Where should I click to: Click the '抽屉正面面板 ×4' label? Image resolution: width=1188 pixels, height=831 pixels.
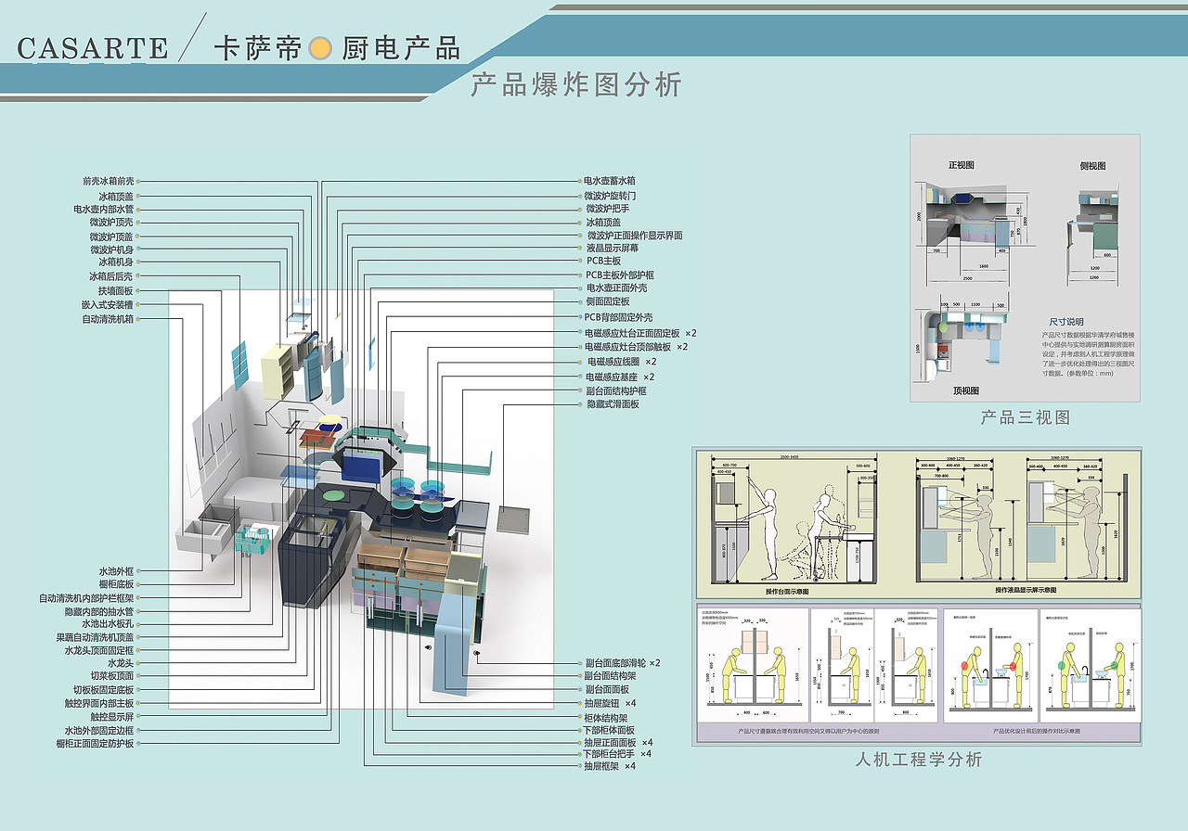coord(618,743)
